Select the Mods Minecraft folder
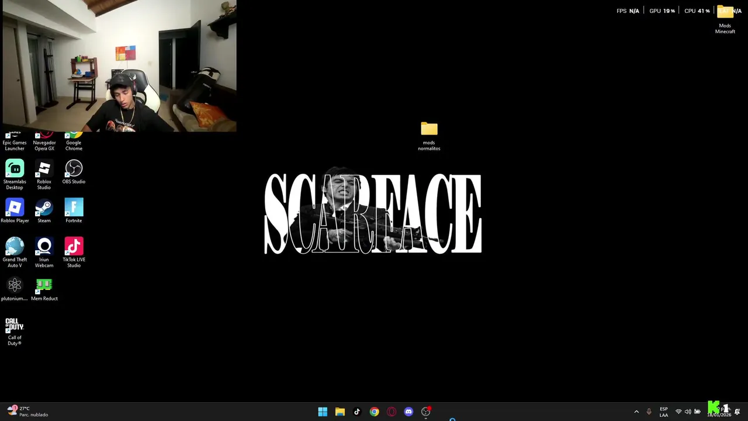The height and width of the screenshot is (421, 748). pyautogui.click(x=725, y=19)
